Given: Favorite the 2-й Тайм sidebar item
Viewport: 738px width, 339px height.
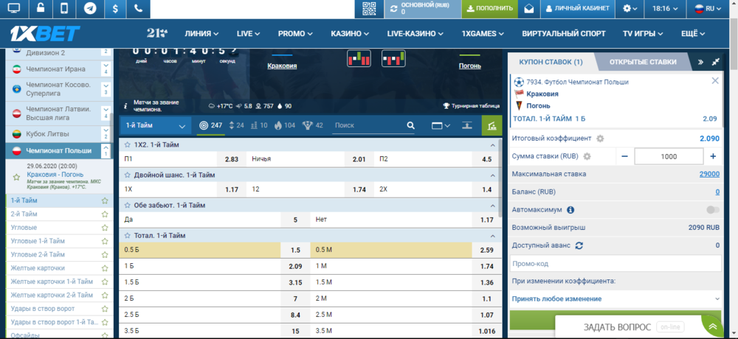Looking at the screenshot, I should click(x=105, y=214).
